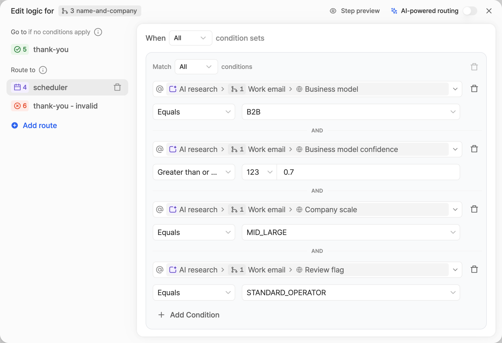The width and height of the screenshot is (502, 343).
Task: Delete the Business model condition
Action: pyautogui.click(x=474, y=89)
